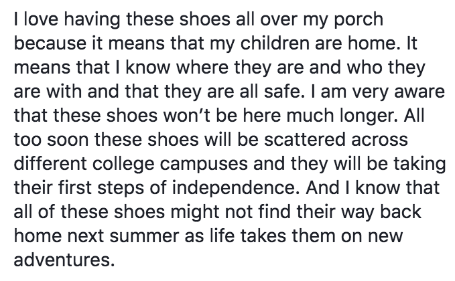Click the word "summer" in the paragraph

[144, 236]
